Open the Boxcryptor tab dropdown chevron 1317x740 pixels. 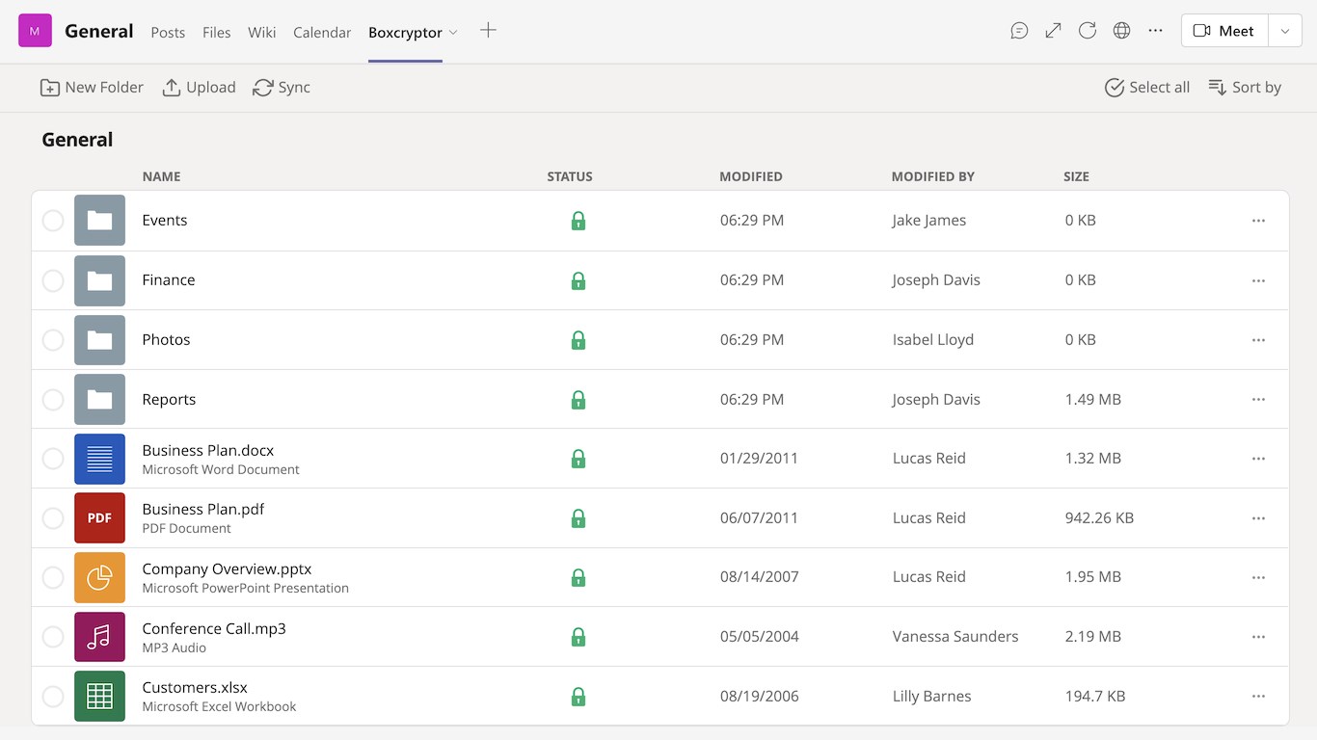tap(453, 32)
